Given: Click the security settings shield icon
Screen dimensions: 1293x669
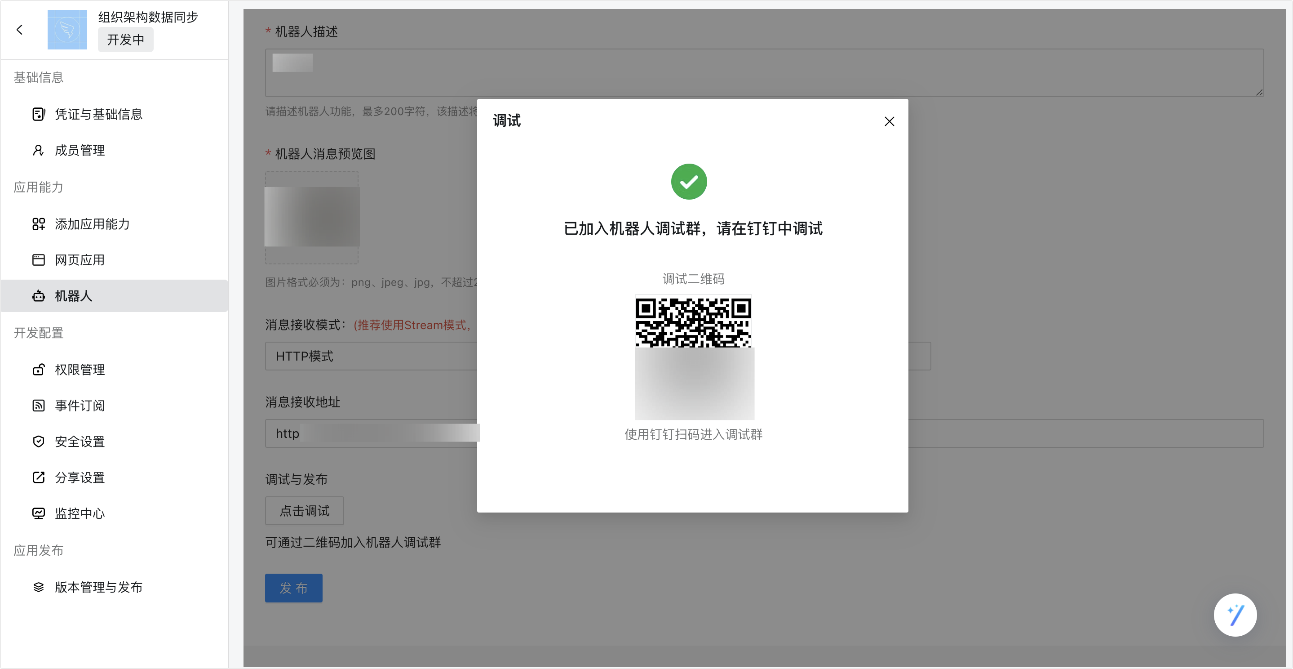Looking at the screenshot, I should [39, 442].
